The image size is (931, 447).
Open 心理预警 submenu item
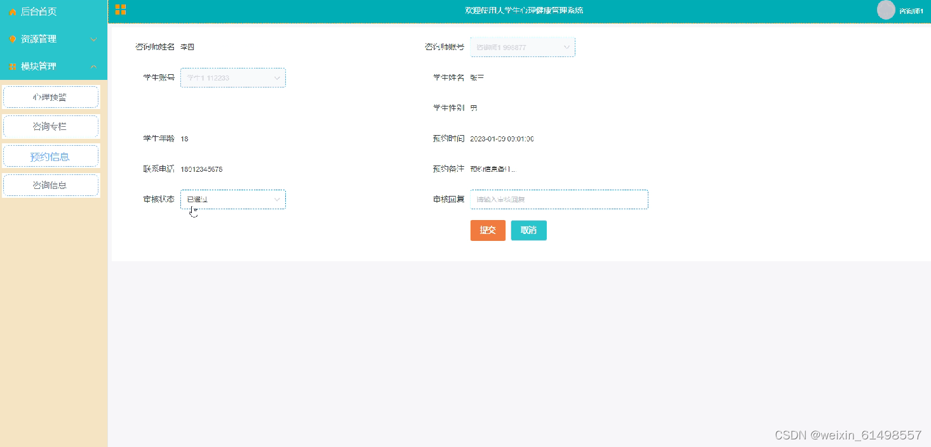point(51,97)
